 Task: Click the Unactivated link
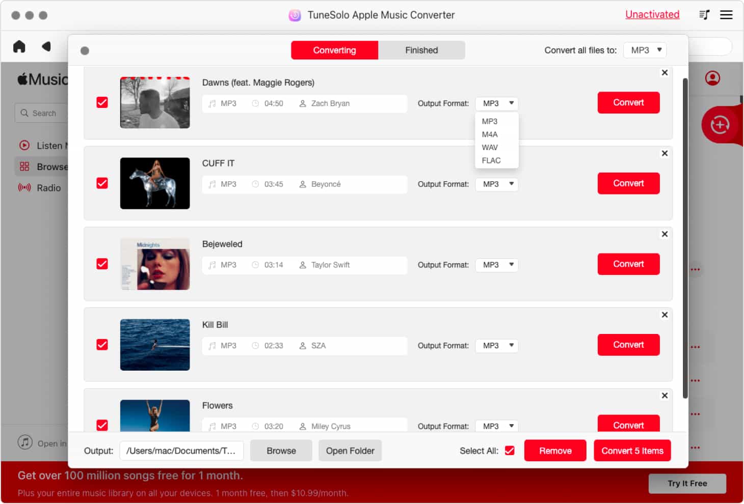coord(652,14)
